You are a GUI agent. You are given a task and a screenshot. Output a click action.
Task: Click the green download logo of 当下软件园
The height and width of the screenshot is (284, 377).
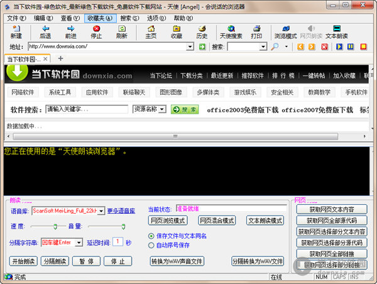(17, 72)
